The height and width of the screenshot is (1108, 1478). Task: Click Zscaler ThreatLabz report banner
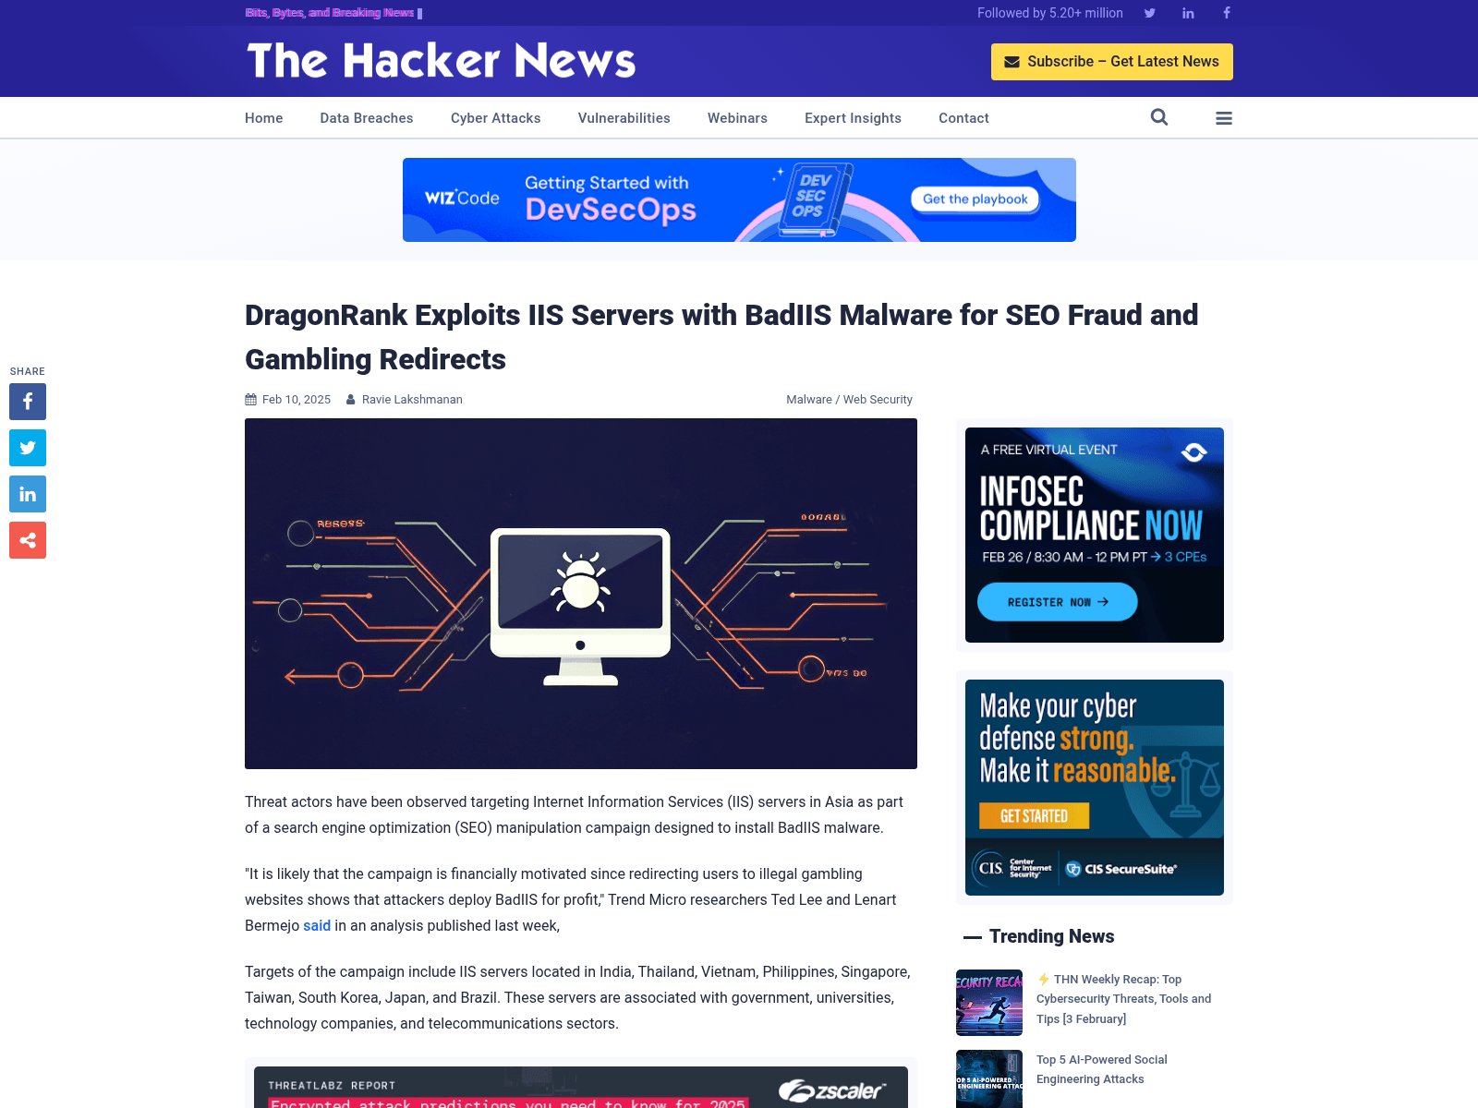pyautogui.click(x=581, y=1088)
